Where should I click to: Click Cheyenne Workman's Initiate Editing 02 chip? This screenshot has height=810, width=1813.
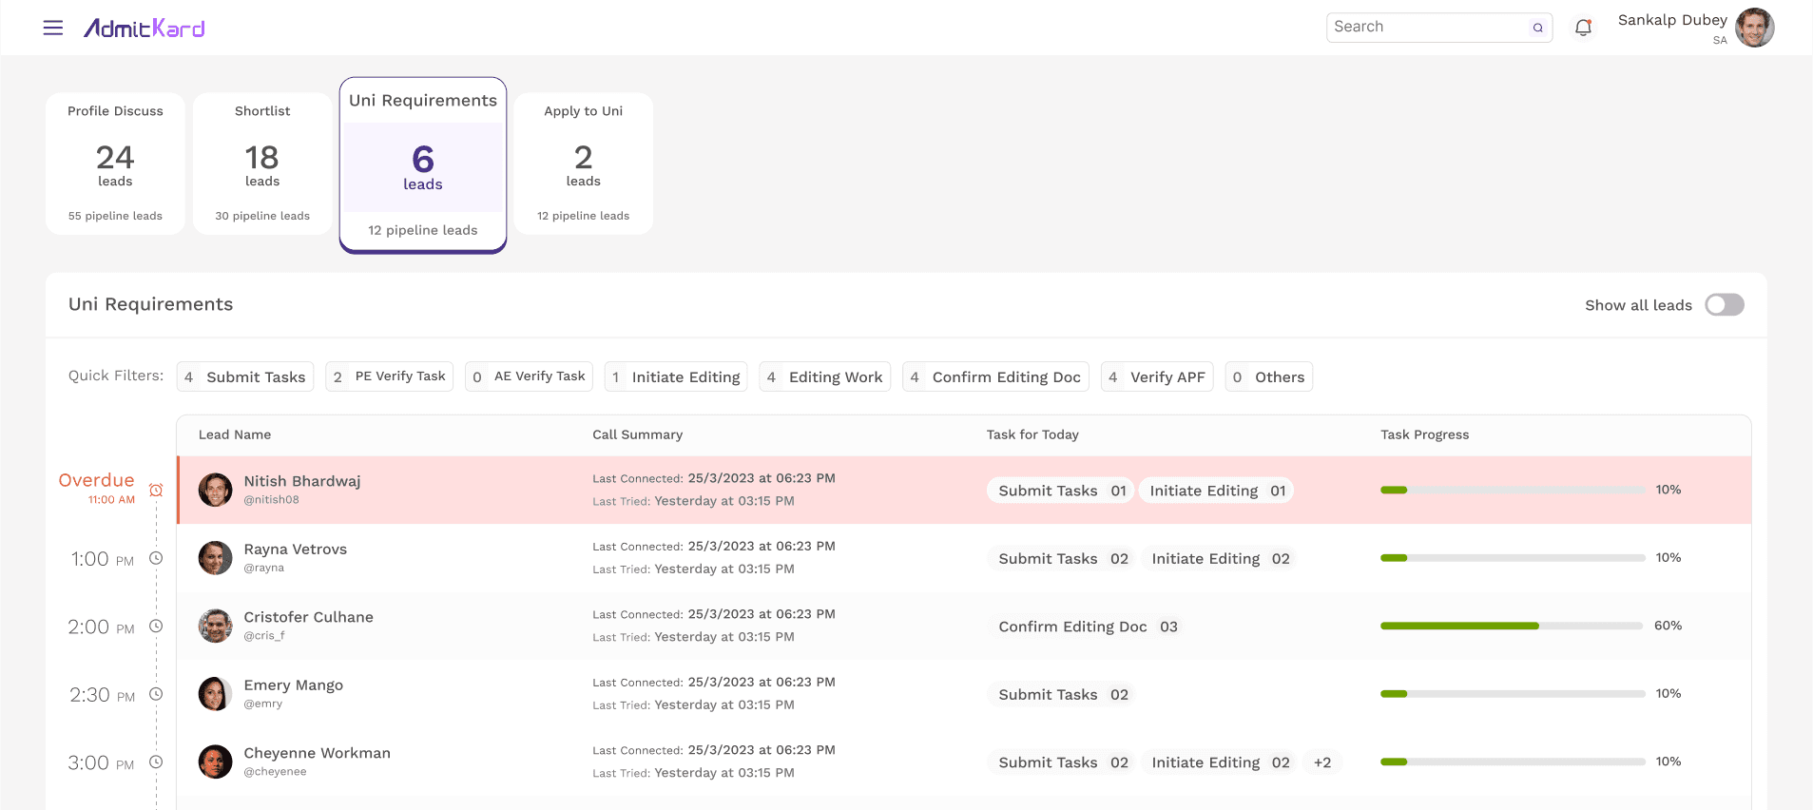[x=1220, y=762]
